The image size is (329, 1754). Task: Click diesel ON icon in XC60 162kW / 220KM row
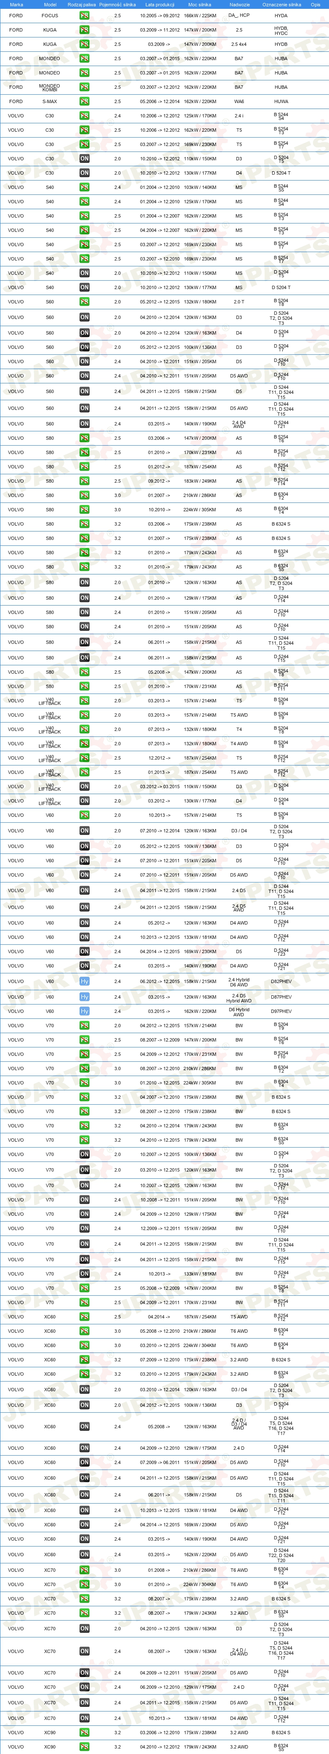(x=85, y=1555)
